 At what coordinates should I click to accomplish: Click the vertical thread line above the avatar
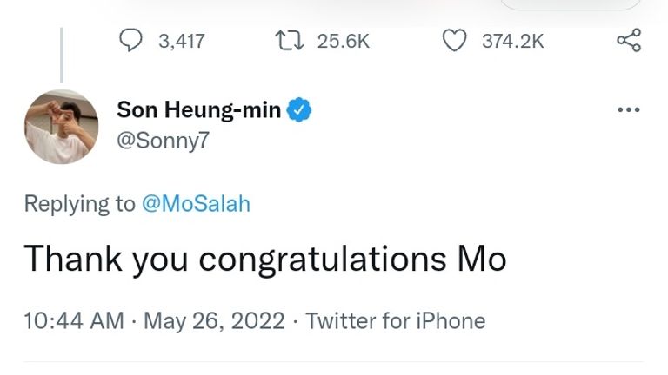pyautogui.click(x=61, y=54)
